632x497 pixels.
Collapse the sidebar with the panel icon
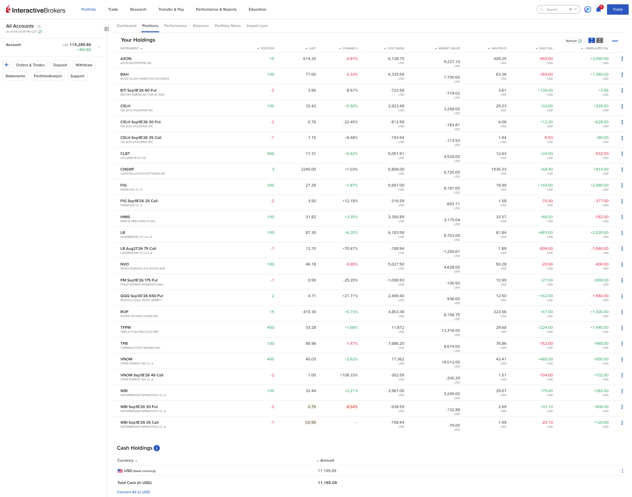(x=107, y=29)
